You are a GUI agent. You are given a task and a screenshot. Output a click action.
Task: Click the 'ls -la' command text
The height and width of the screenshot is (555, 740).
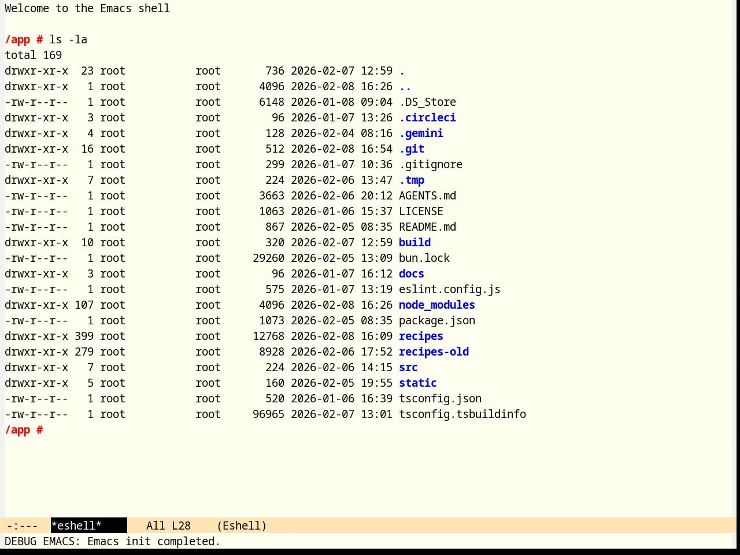click(68, 40)
